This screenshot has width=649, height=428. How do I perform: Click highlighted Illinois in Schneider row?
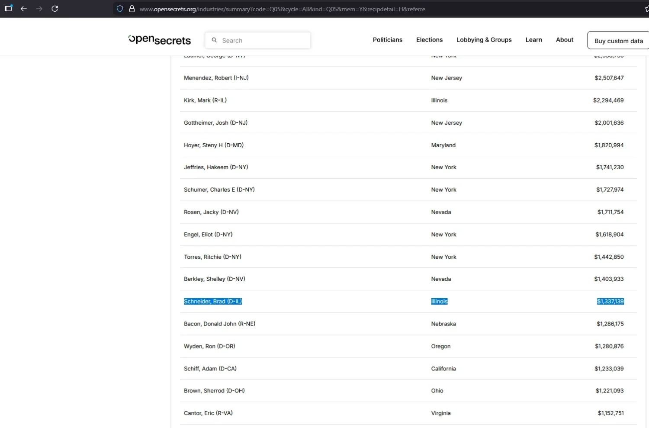pyautogui.click(x=439, y=302)
